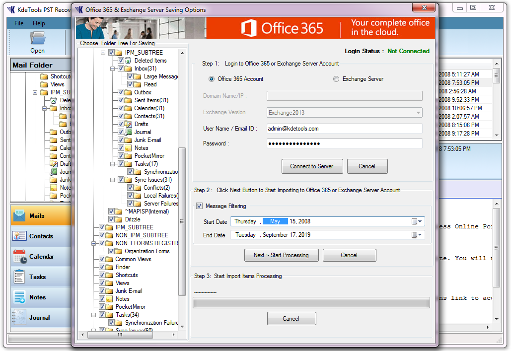
Task: Click the Junk E-mail folder icon under Journal
Action: (x=128, y=140)
